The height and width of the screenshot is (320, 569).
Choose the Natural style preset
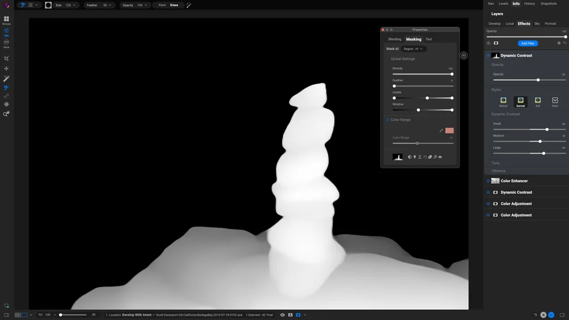(503, 102)
